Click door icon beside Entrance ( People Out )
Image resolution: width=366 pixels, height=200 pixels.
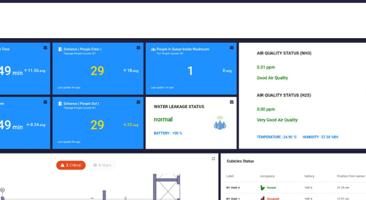click(x=60, y=104)
